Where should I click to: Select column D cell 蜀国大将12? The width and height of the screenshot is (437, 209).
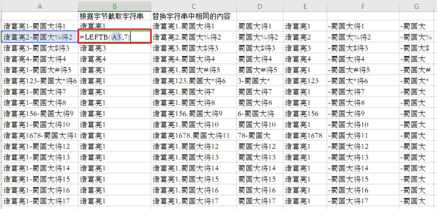coord(260,146)
